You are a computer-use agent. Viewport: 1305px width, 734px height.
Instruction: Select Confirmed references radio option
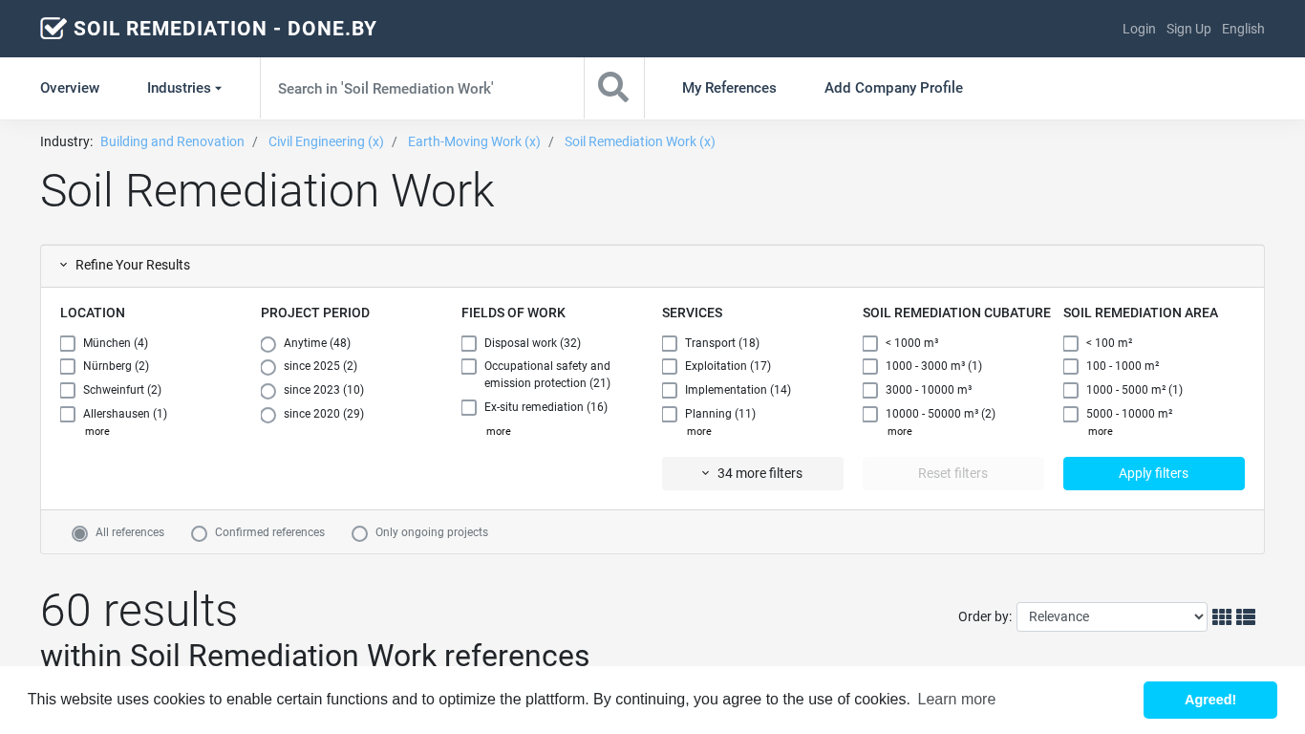200,533
